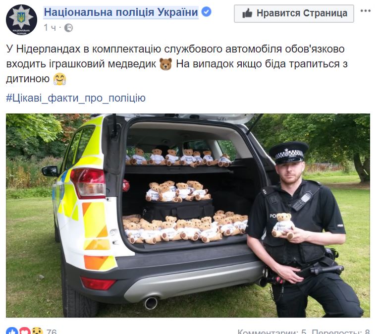Click the red heart reaction icon

pos(25,331)
